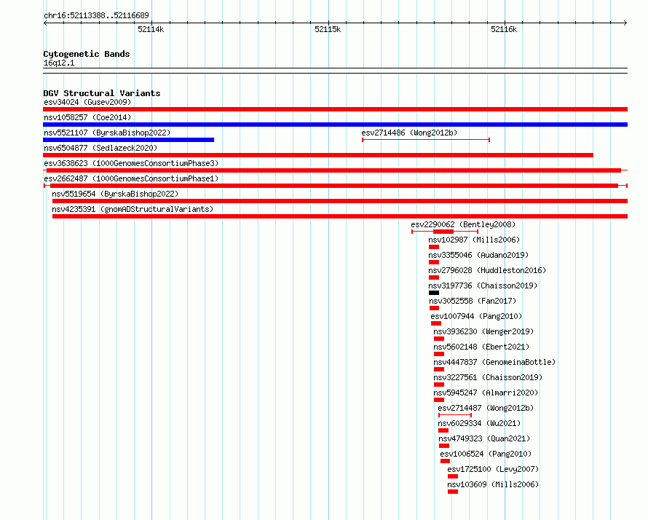Open esv1006524 (Pang2010) label

coord(486,454)
